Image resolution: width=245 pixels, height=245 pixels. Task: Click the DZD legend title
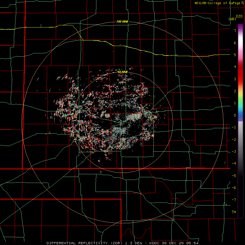coord(239,16)
